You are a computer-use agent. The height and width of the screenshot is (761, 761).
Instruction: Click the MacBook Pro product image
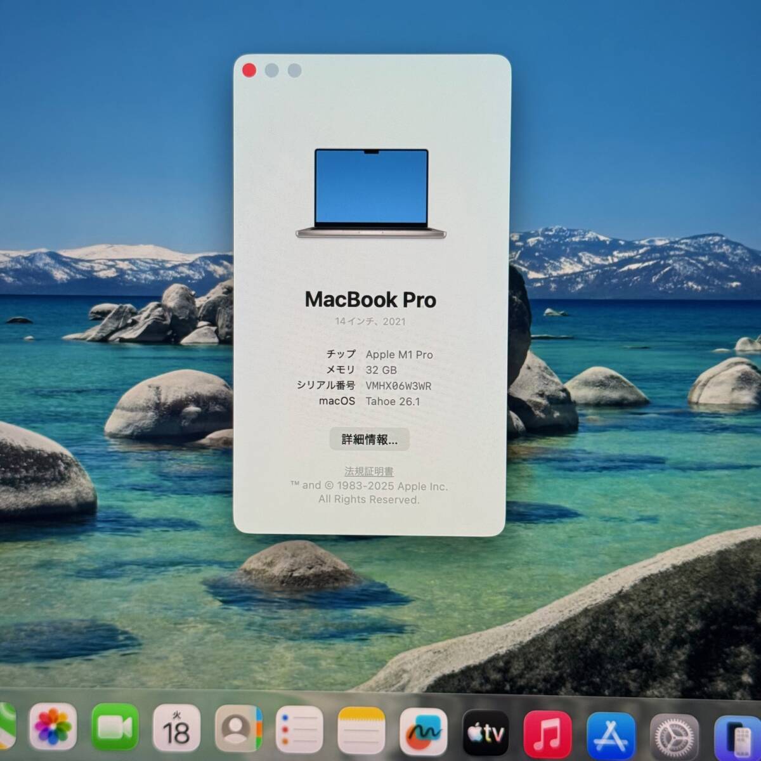click(x=370, y=190)
